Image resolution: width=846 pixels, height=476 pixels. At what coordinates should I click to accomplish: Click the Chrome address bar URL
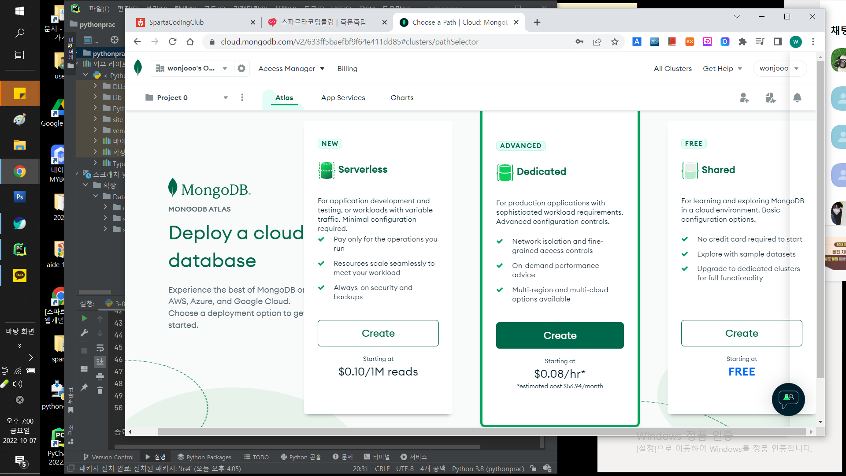click(x=349, y=42)
